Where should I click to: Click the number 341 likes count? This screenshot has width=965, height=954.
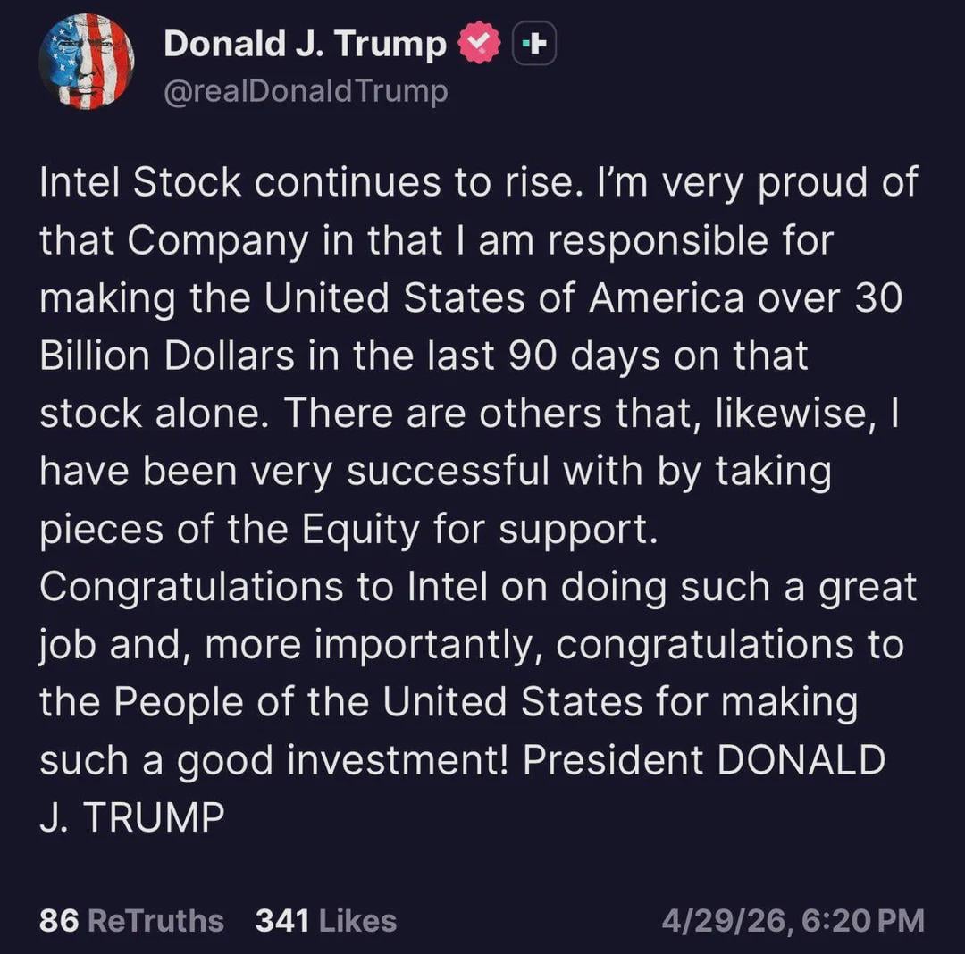tap(282, 920)
